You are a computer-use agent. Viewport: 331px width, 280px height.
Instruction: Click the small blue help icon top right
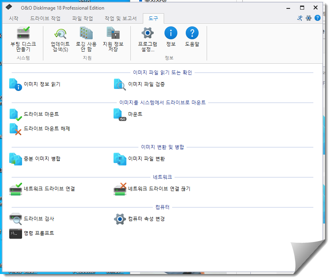317,18
